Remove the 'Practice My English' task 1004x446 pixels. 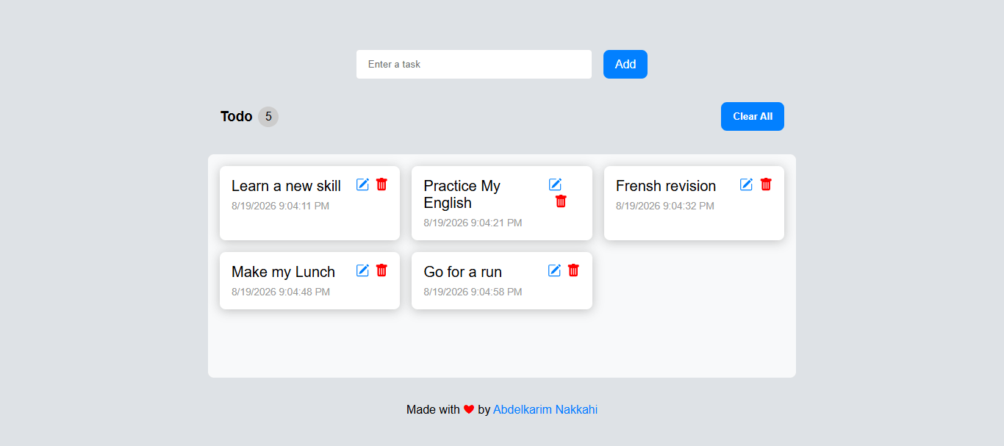coord(561,201)
